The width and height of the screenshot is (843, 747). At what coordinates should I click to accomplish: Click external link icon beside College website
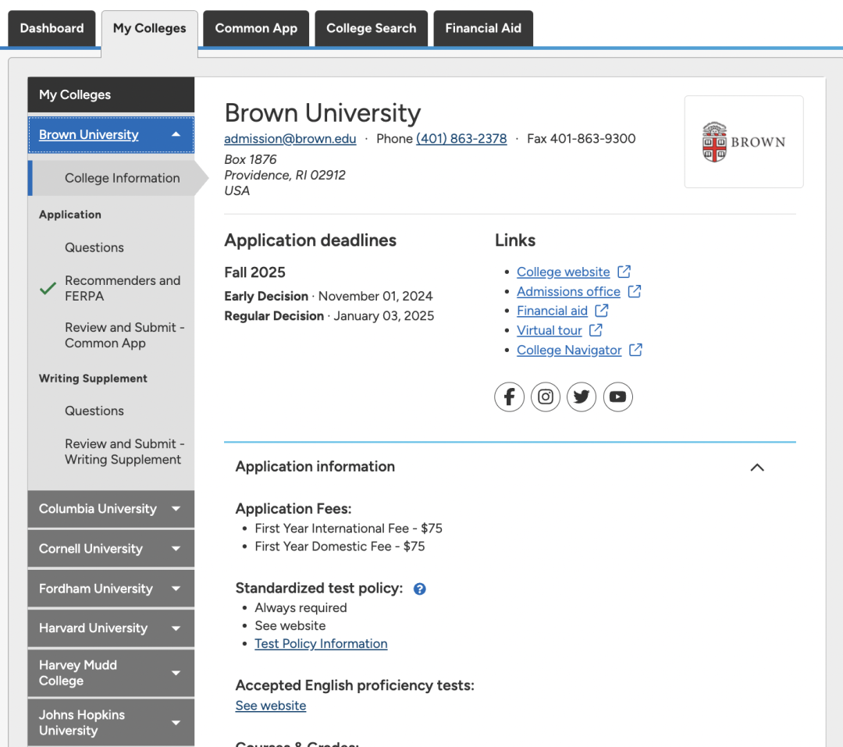(624, 272)
